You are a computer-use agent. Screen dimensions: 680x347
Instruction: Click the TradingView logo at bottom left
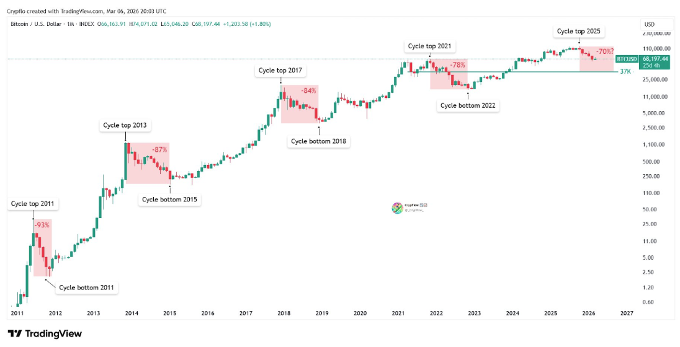tap(45, 333)
